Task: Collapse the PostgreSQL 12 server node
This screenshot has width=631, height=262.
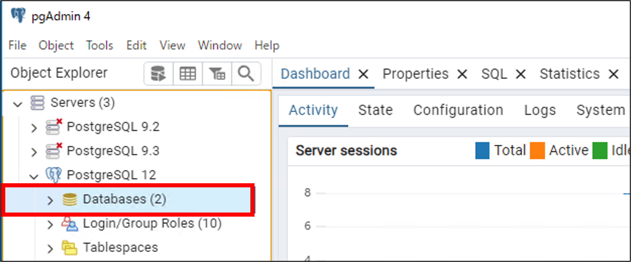Action: [x=34, y=177]
